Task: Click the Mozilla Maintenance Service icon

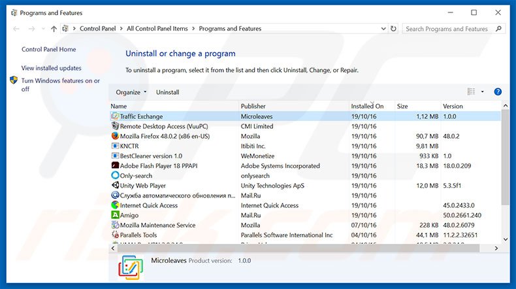Action: pos(115,225)
